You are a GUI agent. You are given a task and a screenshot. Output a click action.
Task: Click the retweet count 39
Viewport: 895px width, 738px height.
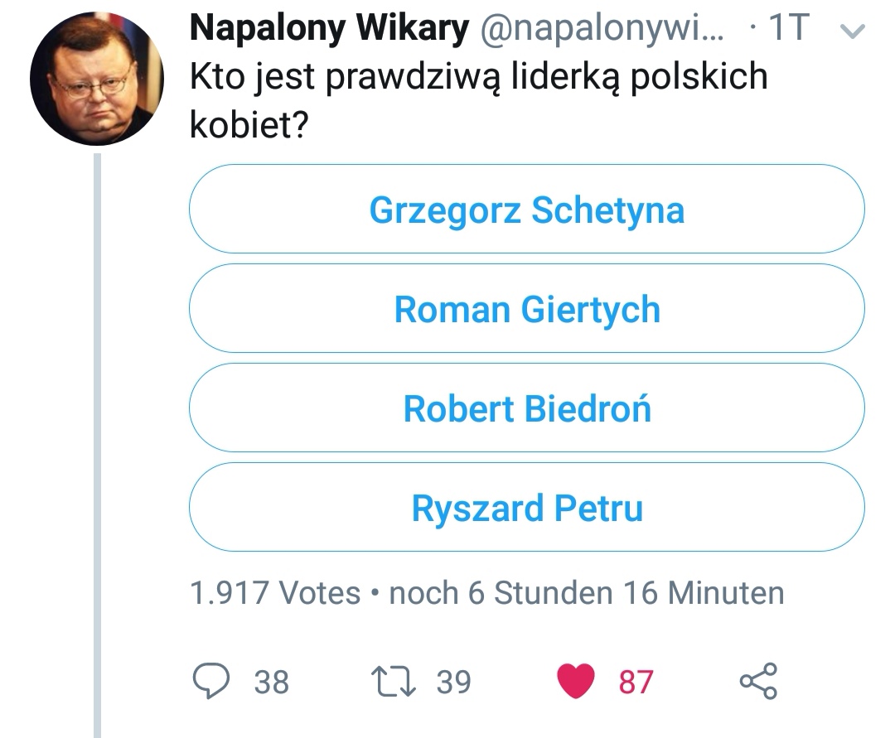point(454,682)
